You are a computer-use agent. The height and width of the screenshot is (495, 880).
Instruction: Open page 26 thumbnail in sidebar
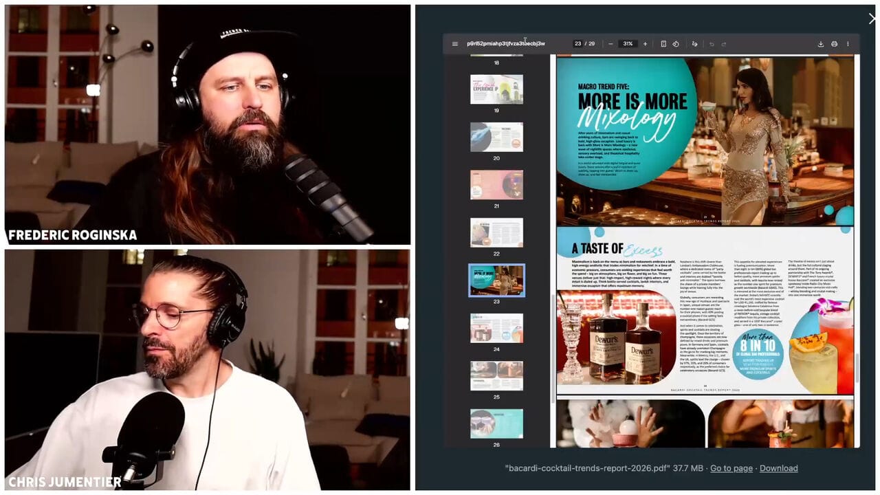tap(496, 423)
